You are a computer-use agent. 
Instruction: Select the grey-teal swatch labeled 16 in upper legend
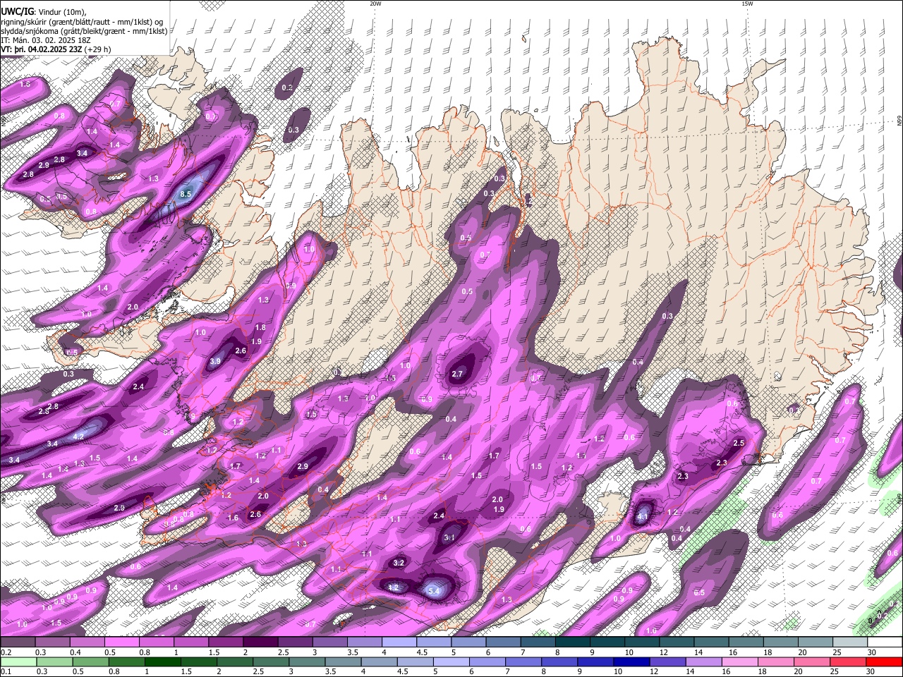tap(746, 642)
